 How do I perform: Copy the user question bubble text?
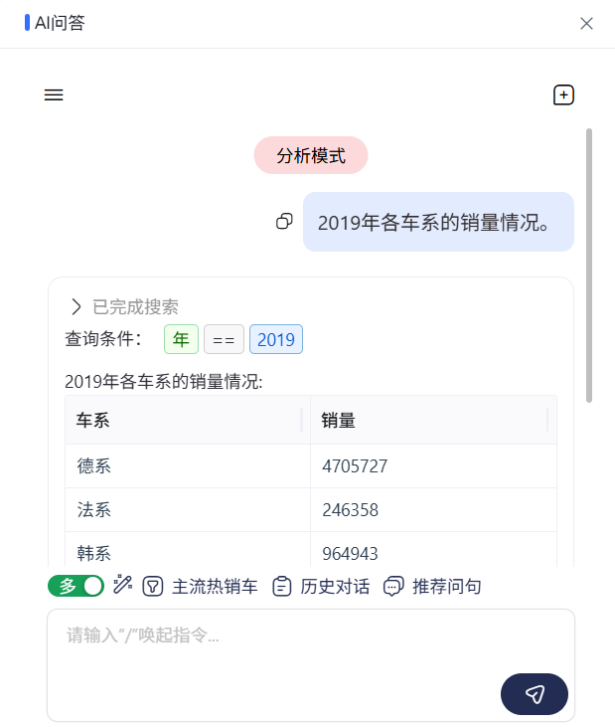pos(284,221)
